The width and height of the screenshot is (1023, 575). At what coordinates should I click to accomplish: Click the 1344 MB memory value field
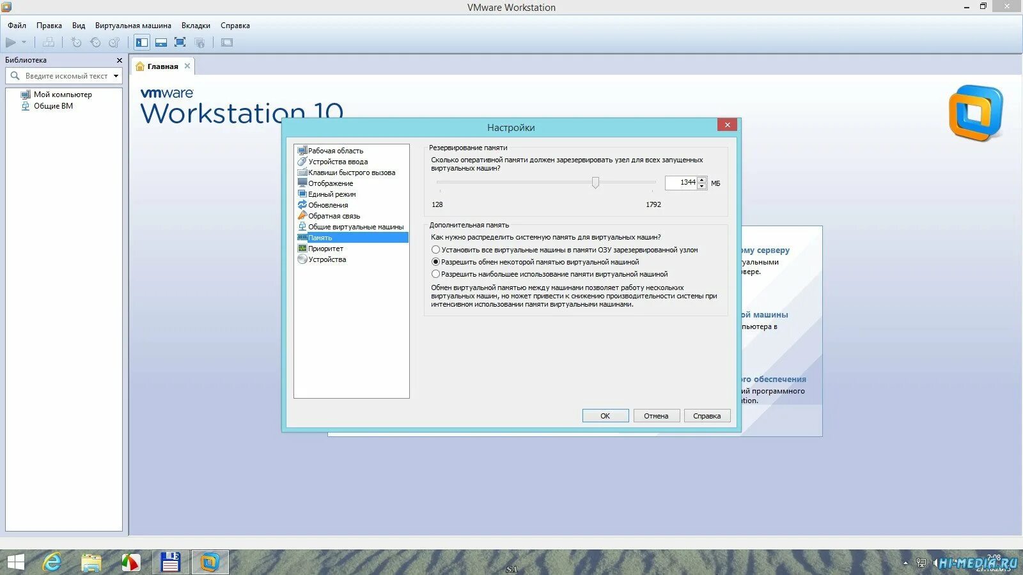coord(681,183)
